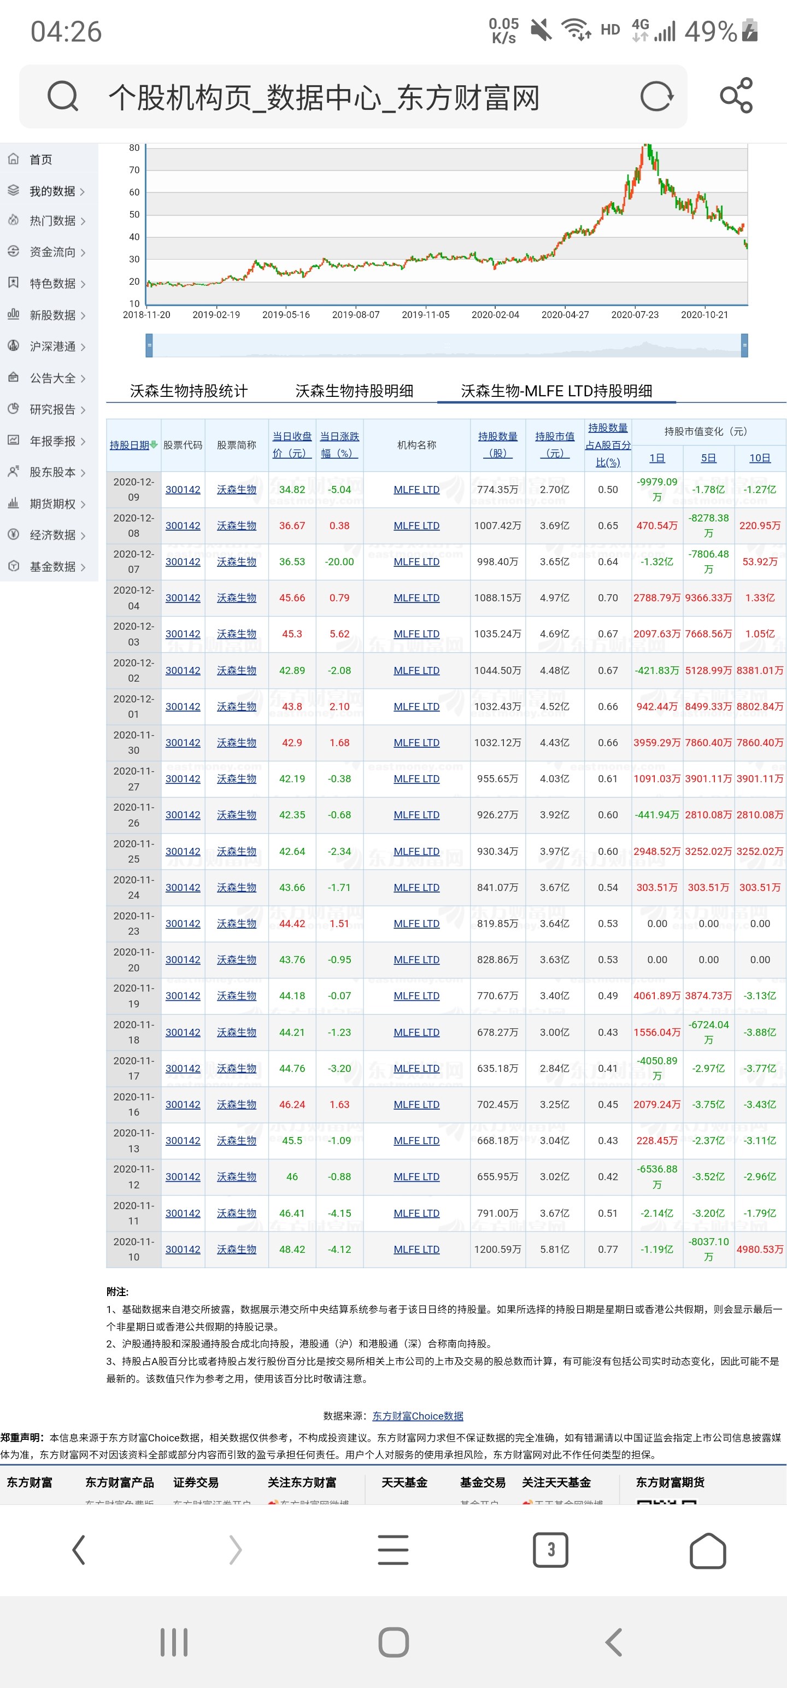
Task: Open 沪深港通 globe icon
Action: (x=13, y=346)
